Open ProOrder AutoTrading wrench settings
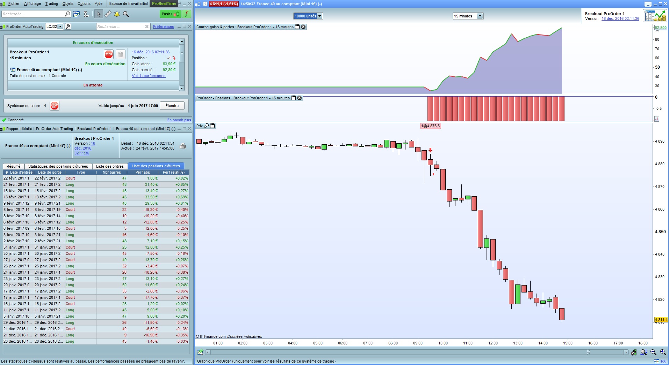 (68, 26)
